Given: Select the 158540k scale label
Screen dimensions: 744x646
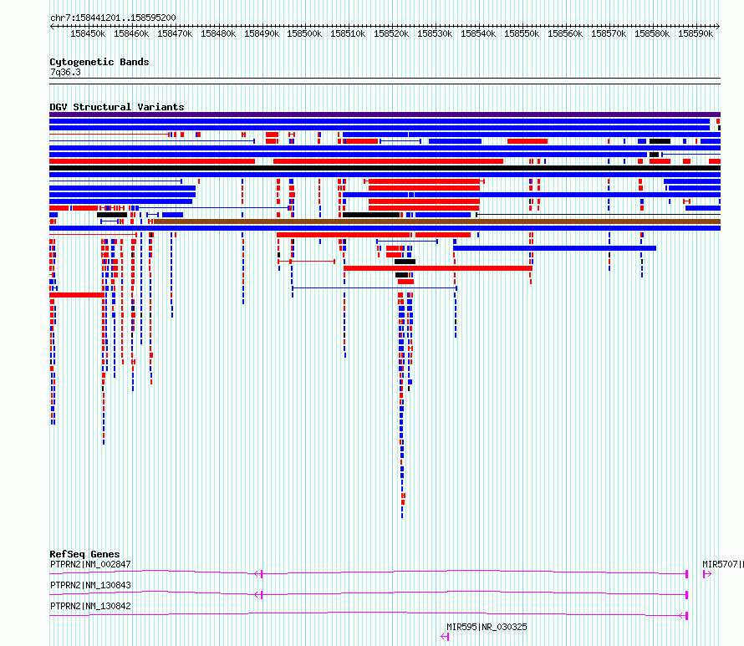Looking at the screenshot, I should tap(478, 33).
